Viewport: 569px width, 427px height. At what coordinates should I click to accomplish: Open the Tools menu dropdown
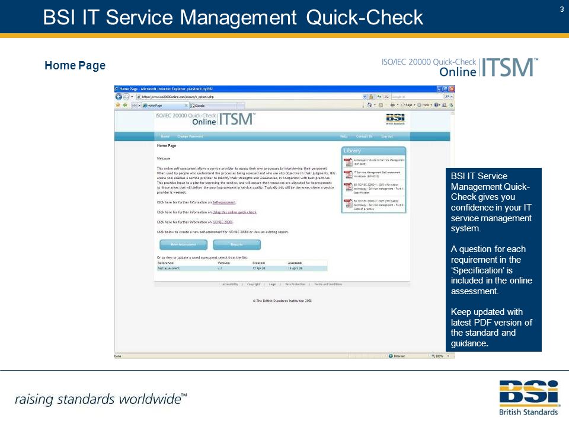[x=424, y=106]
